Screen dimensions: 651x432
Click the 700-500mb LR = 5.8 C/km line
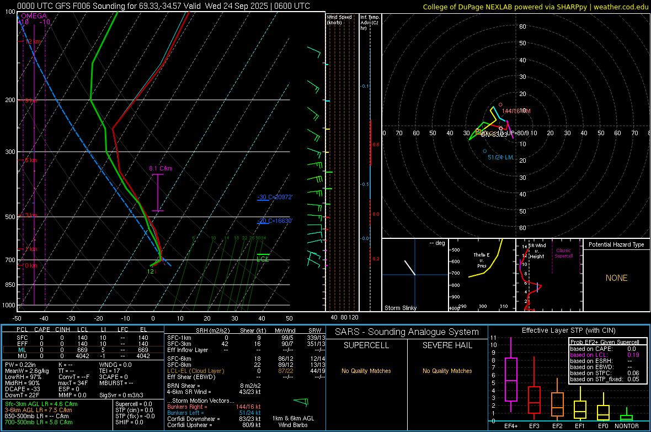(x=38, y=422)
